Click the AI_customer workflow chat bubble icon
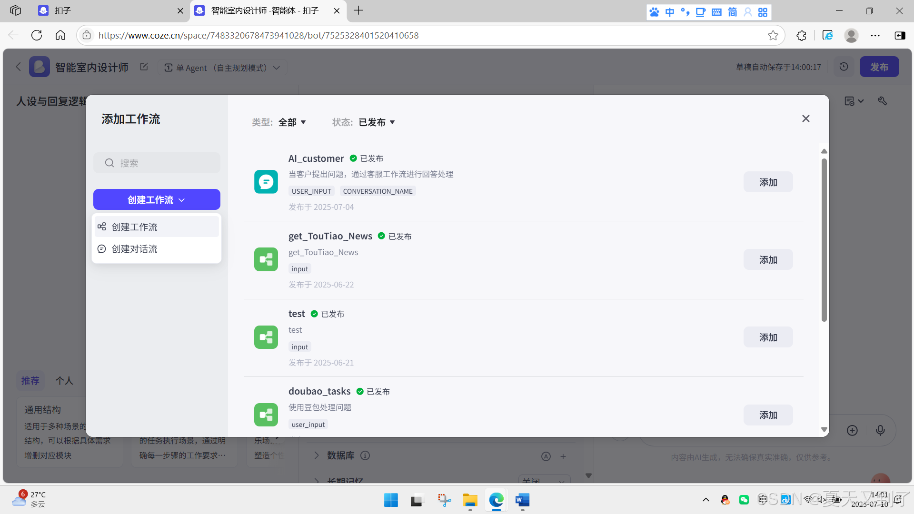Viewport: 914px width, 514px height. pos(266,182)
